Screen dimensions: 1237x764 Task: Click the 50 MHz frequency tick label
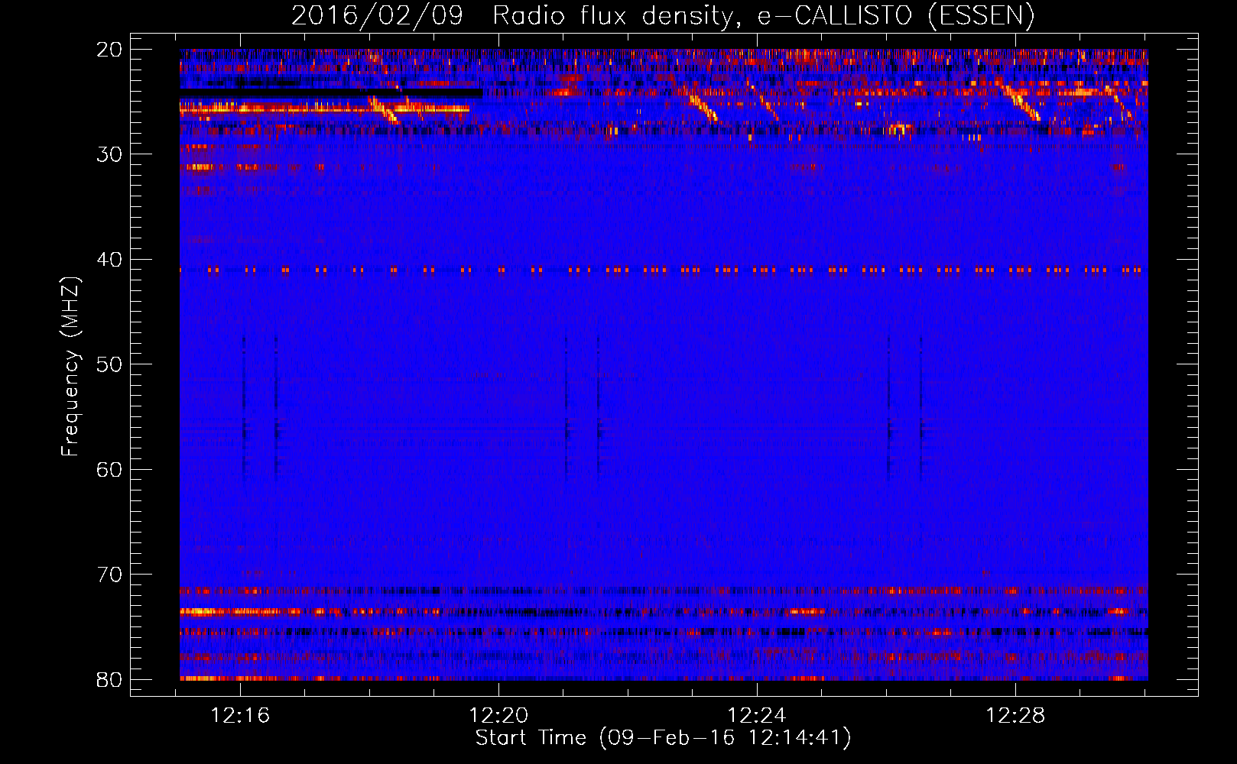[109, 364]
